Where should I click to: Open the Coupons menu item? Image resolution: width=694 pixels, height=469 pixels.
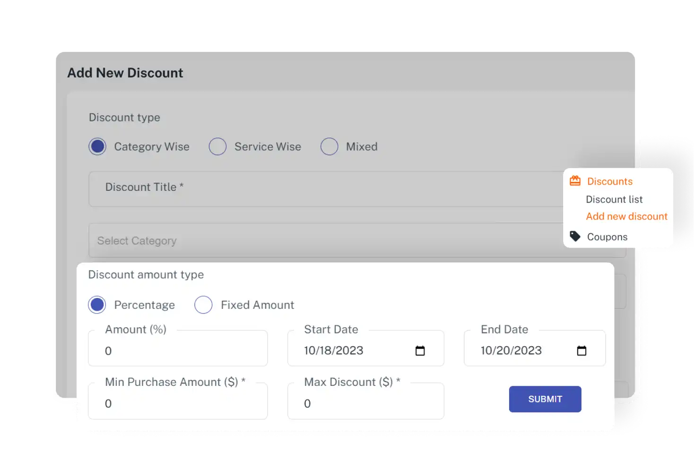pyautogui.click(x=607, y=237)
